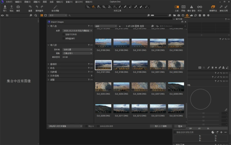Click the 捕捉 (Capture) camera icon
Image resolution: width=231 pixels, height=145 pixels.
click(18, 7)
